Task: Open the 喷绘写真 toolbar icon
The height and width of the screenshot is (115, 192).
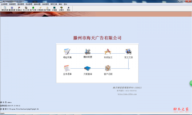Action: click(5, 9)
